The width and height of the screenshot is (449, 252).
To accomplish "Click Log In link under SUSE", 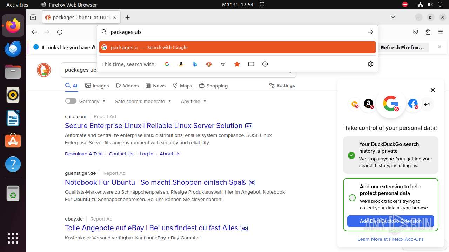I will [x=146, y=154].
